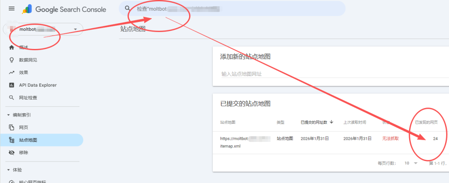Open the hamburger main menu
This screenshot has height=183, width=449.
coord(12,9)
